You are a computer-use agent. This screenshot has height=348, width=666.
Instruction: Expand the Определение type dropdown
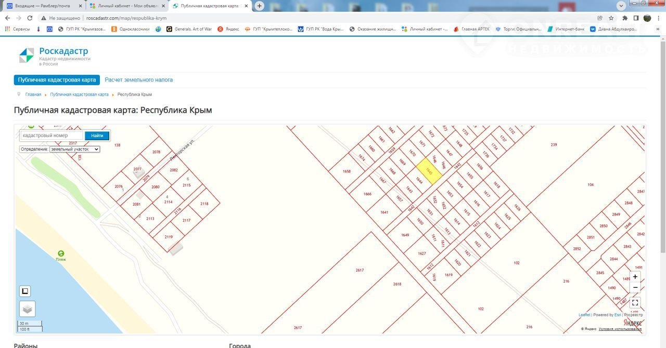[x=74, y=149]
